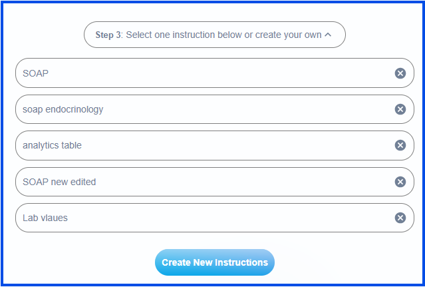Click the 'SOAP' text label
Viewport: 425px width, 287px height.
[35, 73]
